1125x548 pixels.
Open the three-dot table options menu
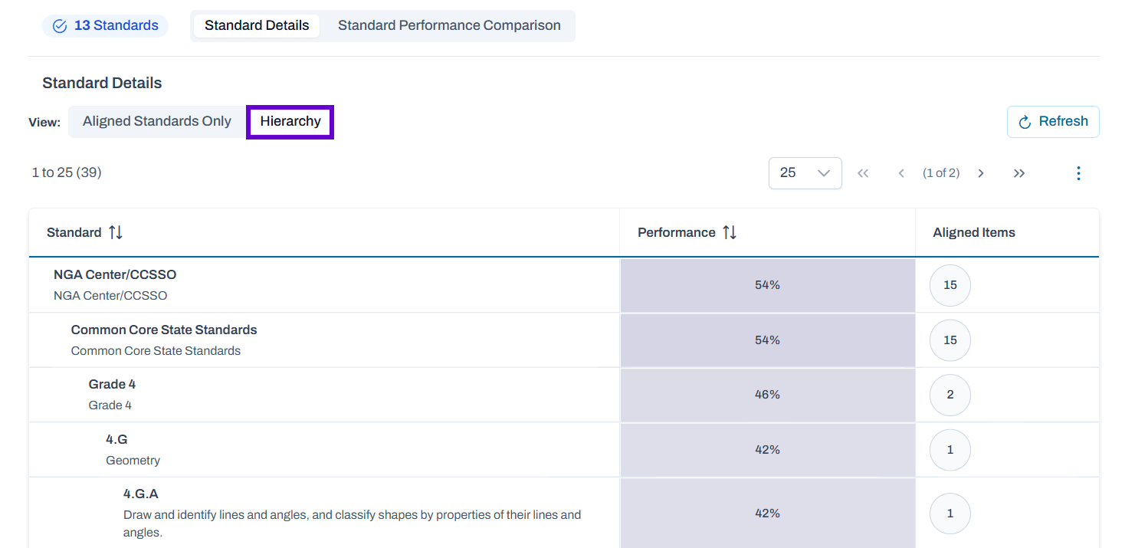pyautogui.click(x=1078, y=173)
